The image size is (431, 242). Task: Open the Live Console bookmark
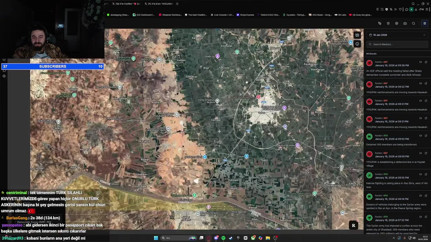(222, 15)
